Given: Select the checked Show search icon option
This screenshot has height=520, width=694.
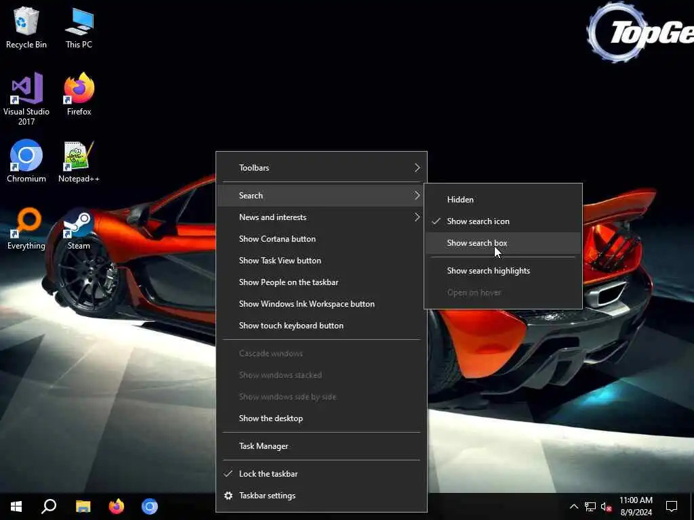Looking at the screenshot, I should [x=504, y=221].
